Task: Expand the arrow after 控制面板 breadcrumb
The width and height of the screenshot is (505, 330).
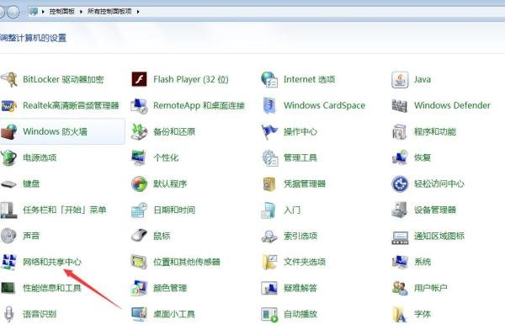Action: click(81, 12)
